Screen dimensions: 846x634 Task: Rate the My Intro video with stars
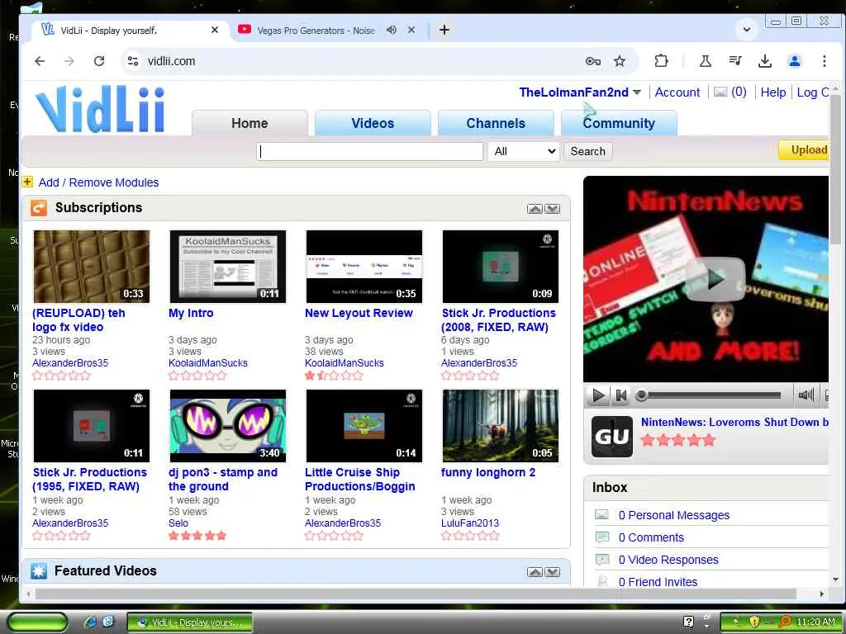(x=197, y=376)
